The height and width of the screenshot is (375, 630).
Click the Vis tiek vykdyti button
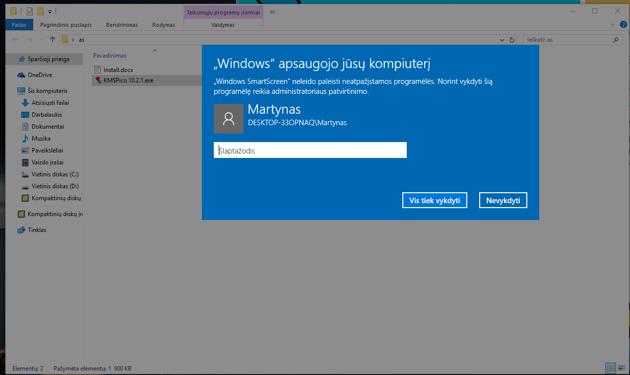[435, 200]
